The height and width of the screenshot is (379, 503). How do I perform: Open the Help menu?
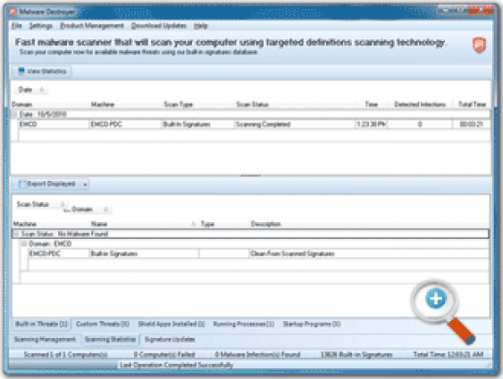tap(201, 26)
